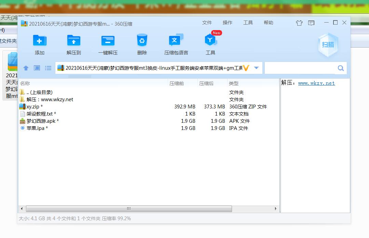Expand the address path dropdown arrow

[257, 68]
